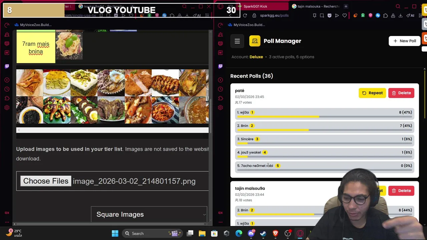Viewport: 427px width, 240px height.
Task: Open the Brave browser taskbar icon
Action: [x=276, y=233]
